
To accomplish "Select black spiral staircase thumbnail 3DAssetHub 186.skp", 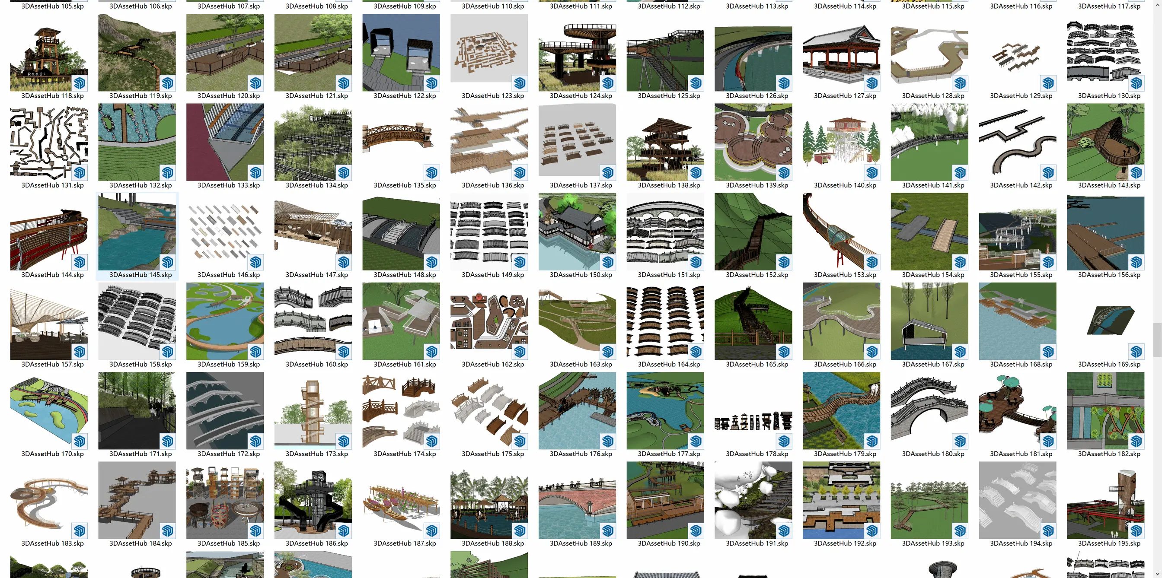I will (313, 500).
